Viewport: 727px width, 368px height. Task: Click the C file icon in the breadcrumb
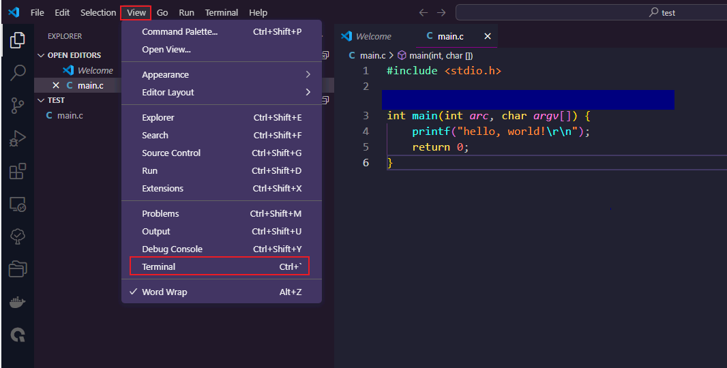(352, 56)
